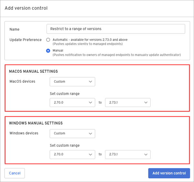Click the Name text input field
Image resolution: width=194 pixels, height=182 pixels.
tap(115, 29)
